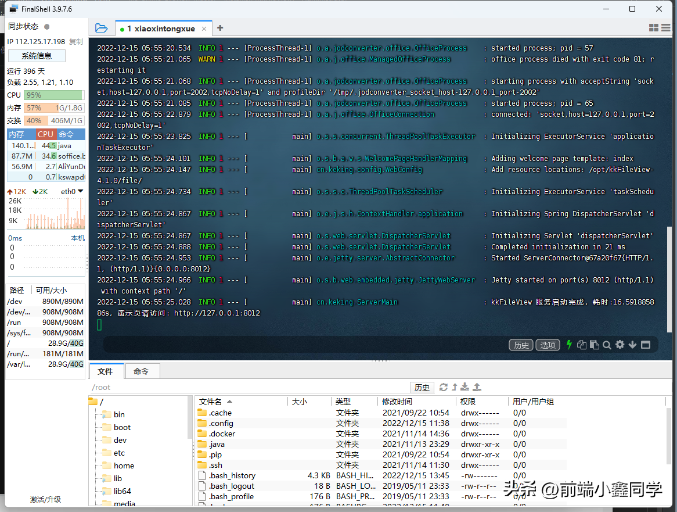
Task: Select the .ssh folder row
Action: pos(381,465)
